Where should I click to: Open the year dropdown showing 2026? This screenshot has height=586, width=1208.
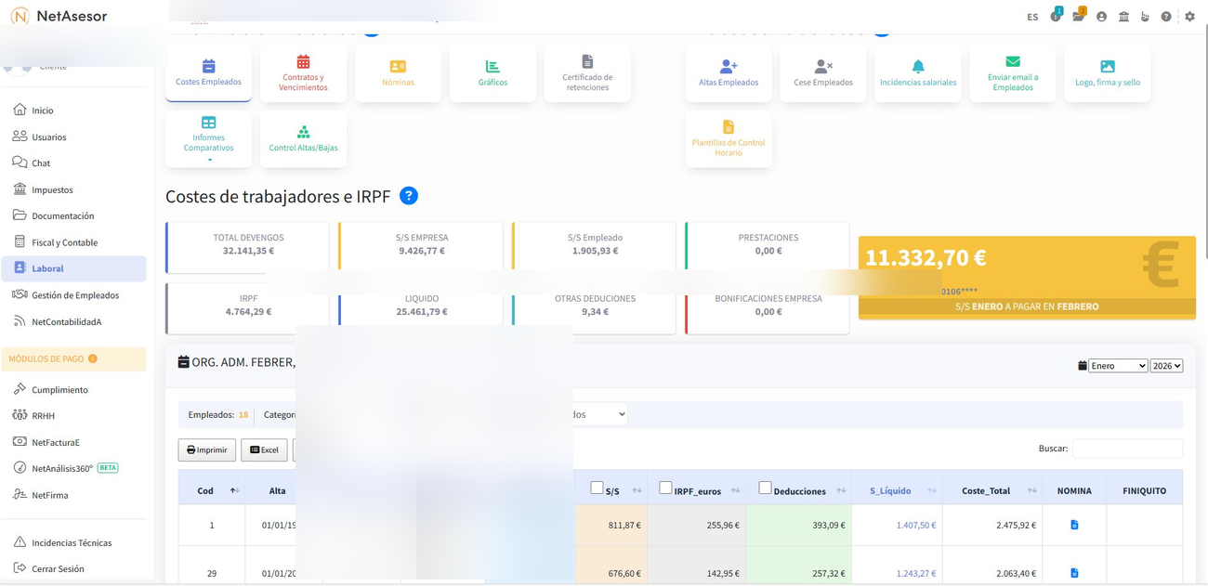point(1166,366)
